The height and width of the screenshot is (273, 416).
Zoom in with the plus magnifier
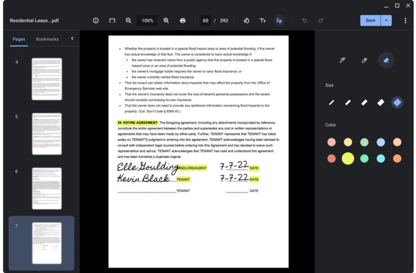coord(166,20)
